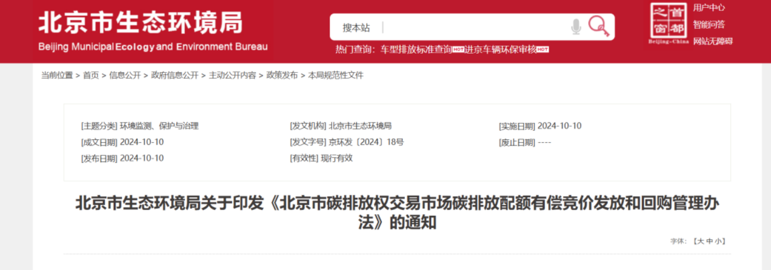This screenshot has height=270, width=771.
Task: Open 智能问答 smart Q&A link
Action: click(x=709, y=24)
